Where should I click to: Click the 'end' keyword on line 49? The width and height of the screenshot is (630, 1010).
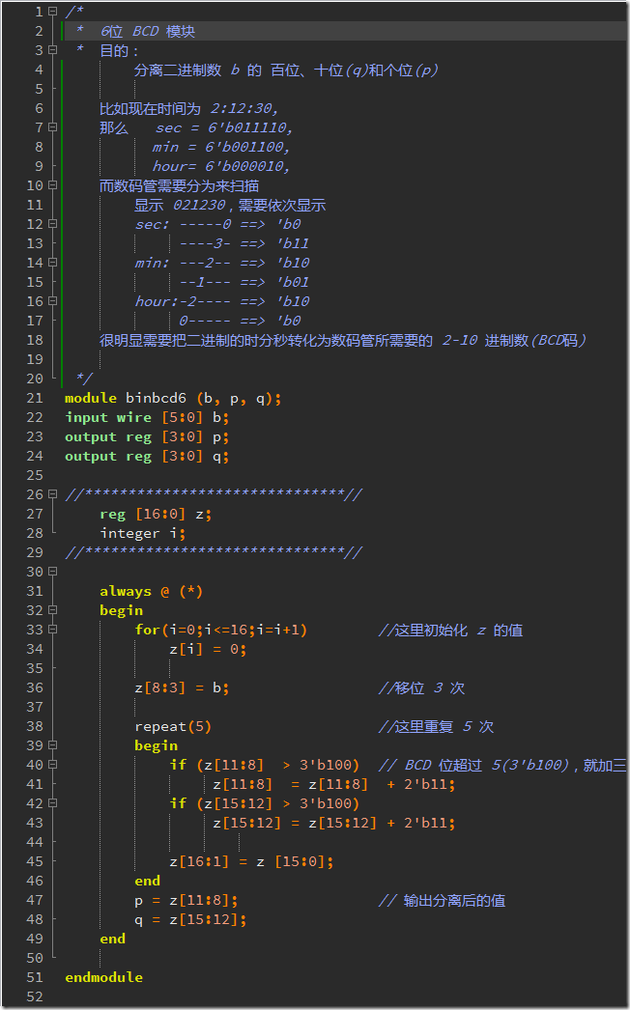click(112, 940)
